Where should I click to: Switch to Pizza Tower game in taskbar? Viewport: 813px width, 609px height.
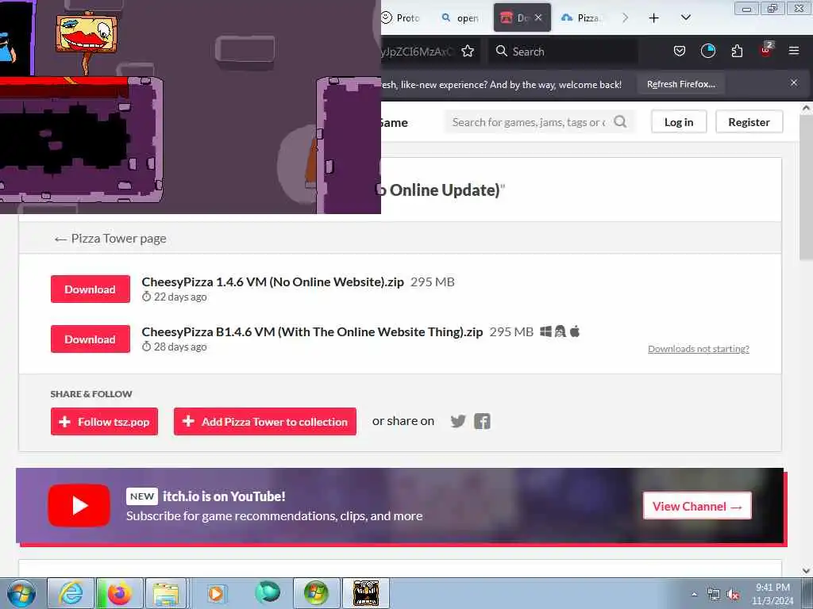(x=365, y=593)
